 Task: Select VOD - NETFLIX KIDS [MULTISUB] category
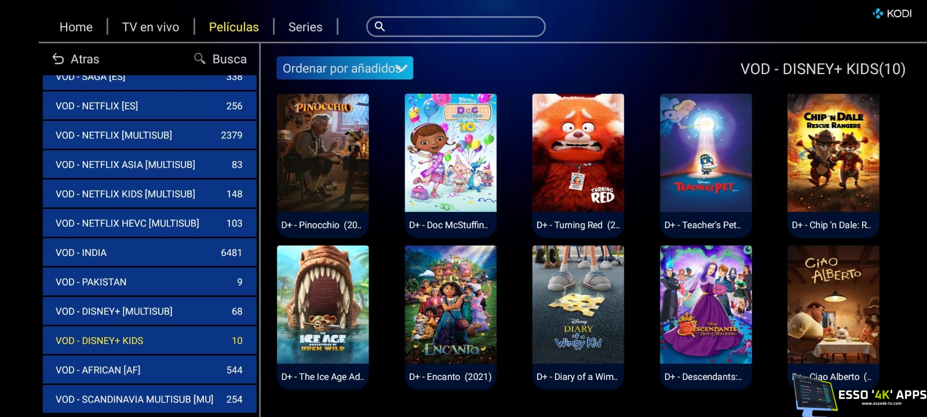(x=149, y=194)
